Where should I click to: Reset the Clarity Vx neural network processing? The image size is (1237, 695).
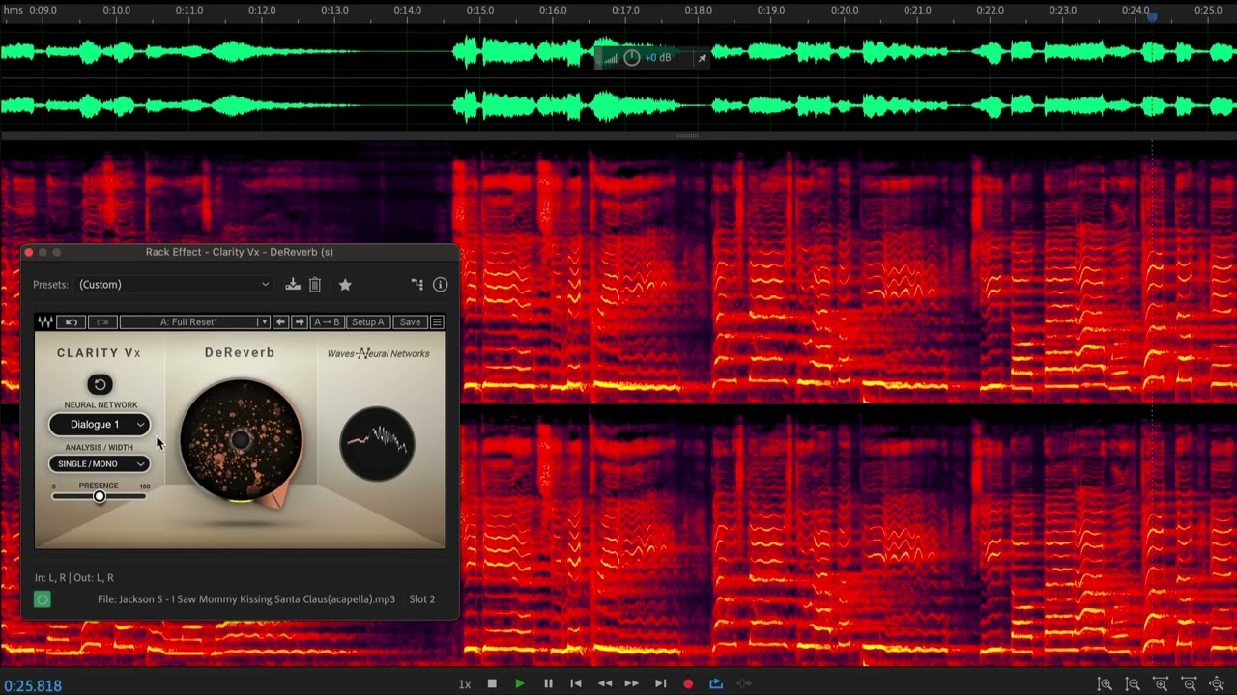click(x=100, y=384)
